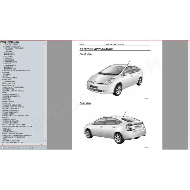Image resolution: width=190 pixels, height=190 pixels.
Task: Select CHASSIS in the tree
Action: click(x=7, y=74)
